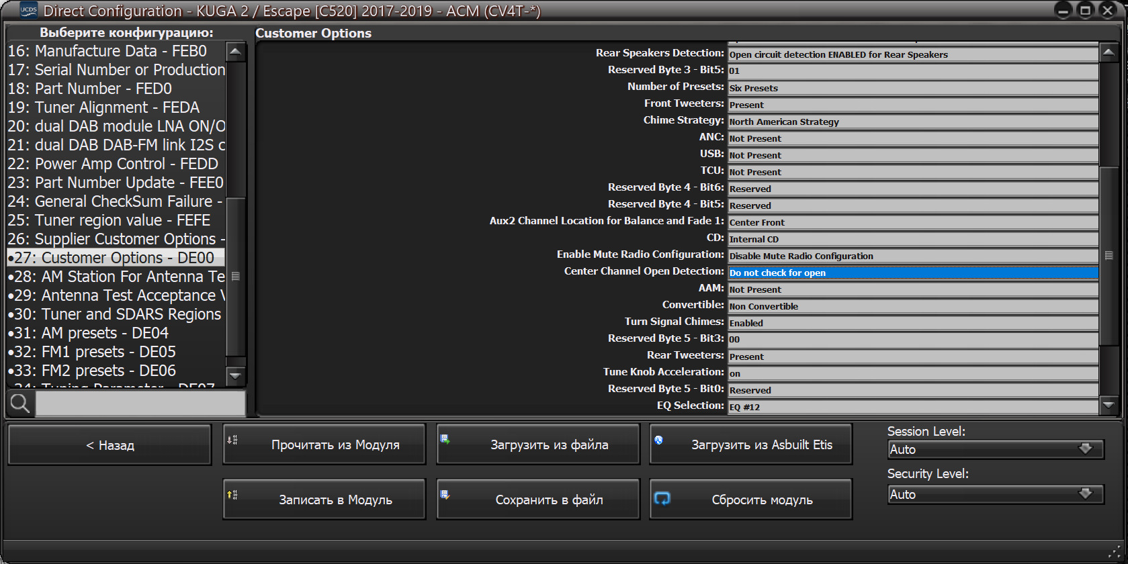This screenshot has height=564, width=1128.
Task: Open Convertible value field
Action: click(x=913, y=306)
